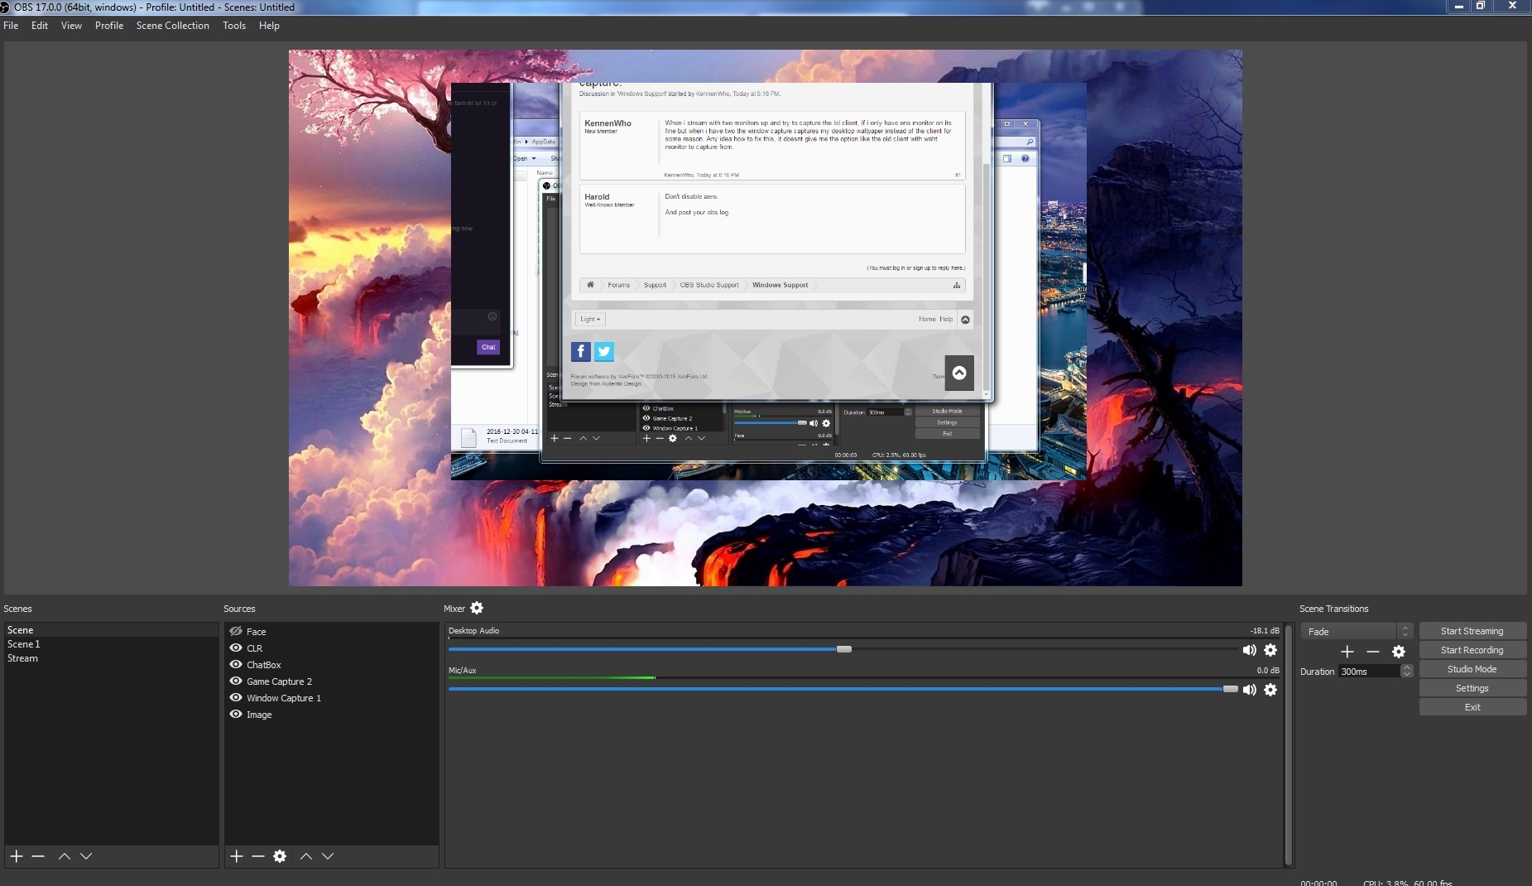Show the hidden Face source
Viewport: 1532px width, 886px height.
pos(236,631)
